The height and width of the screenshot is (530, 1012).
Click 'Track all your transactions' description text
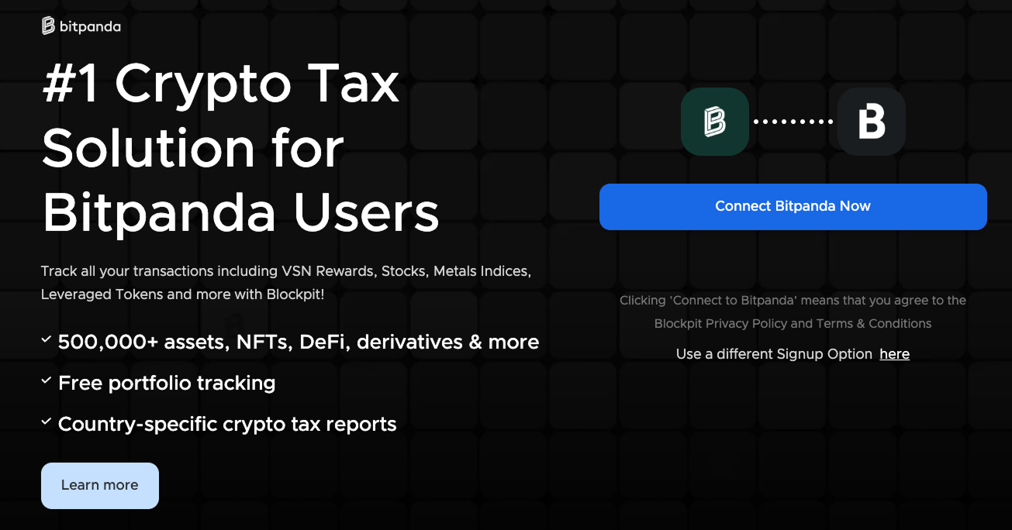click(286, 283)
